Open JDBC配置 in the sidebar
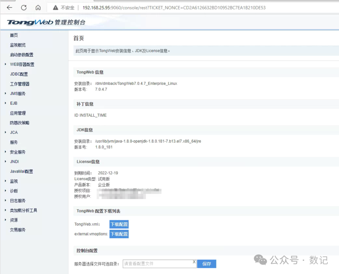 coord(19,74)
